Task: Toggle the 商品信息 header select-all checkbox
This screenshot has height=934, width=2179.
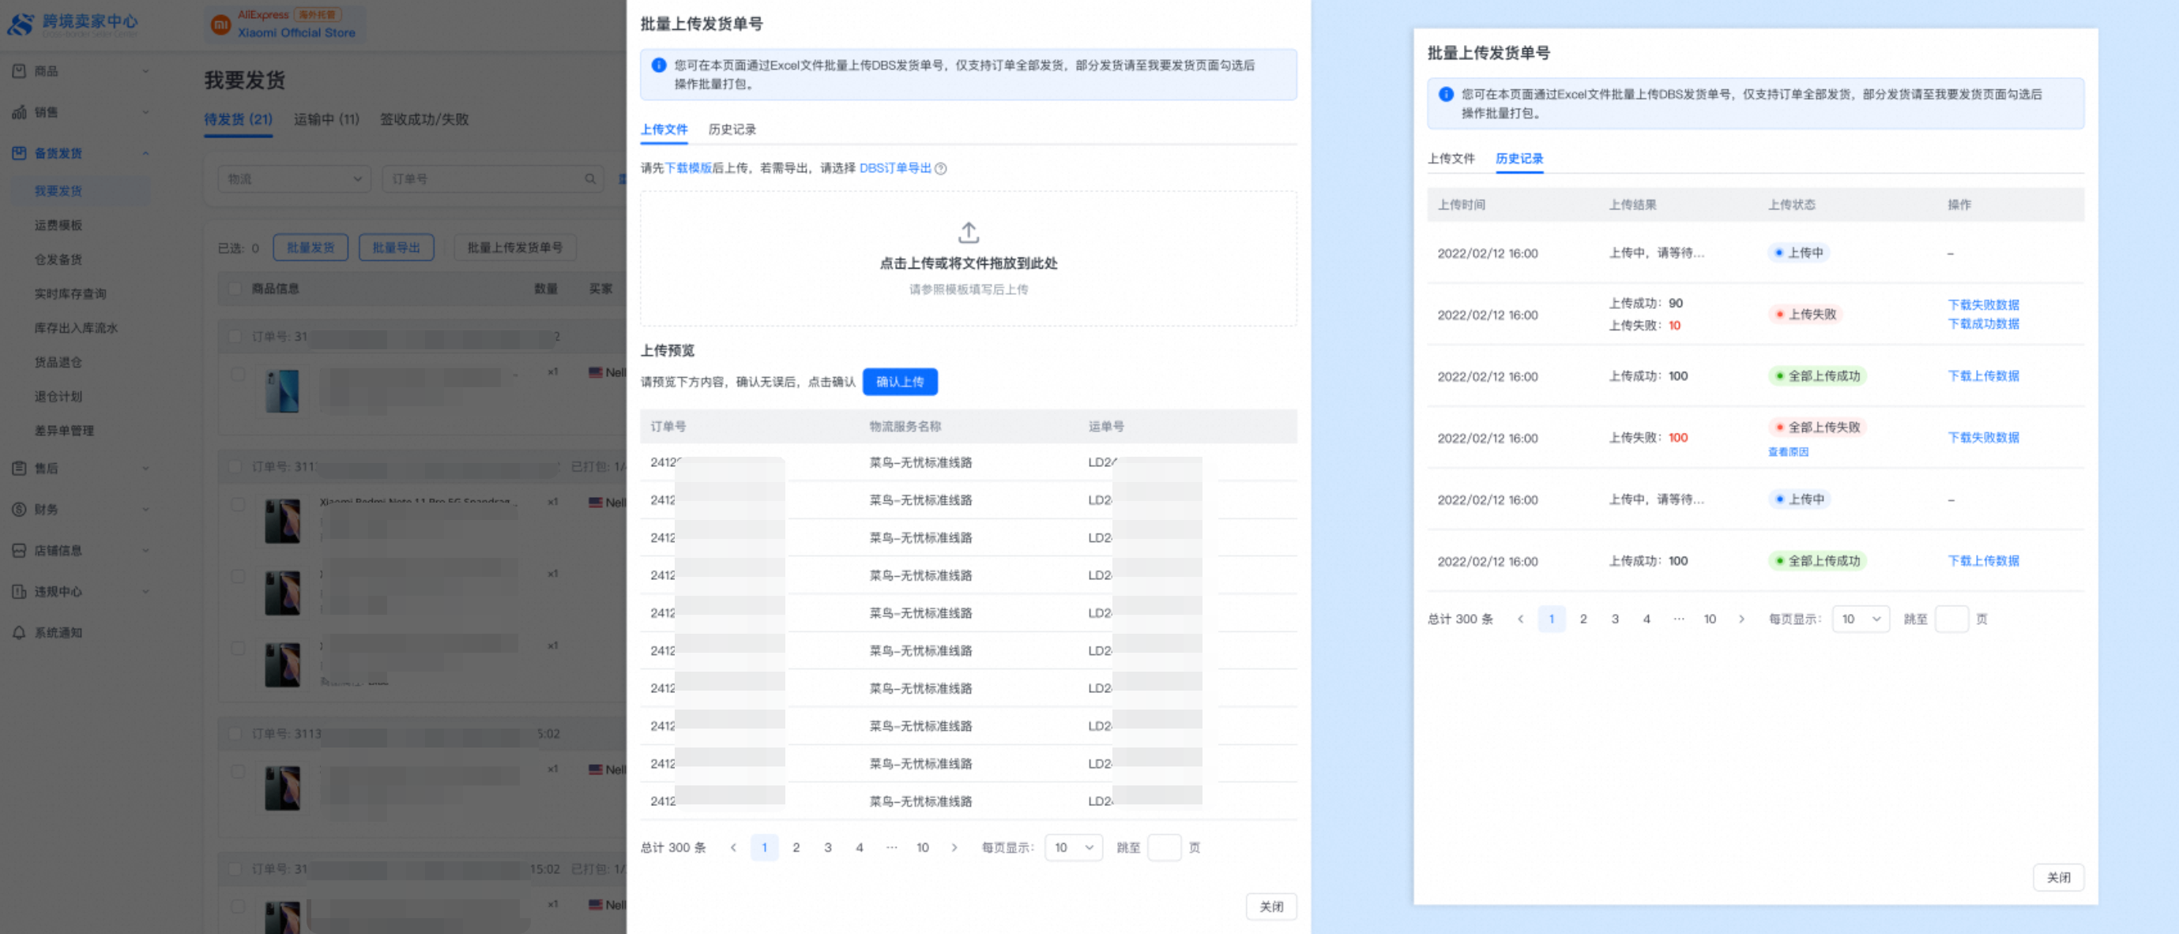Action: point(235,289)
